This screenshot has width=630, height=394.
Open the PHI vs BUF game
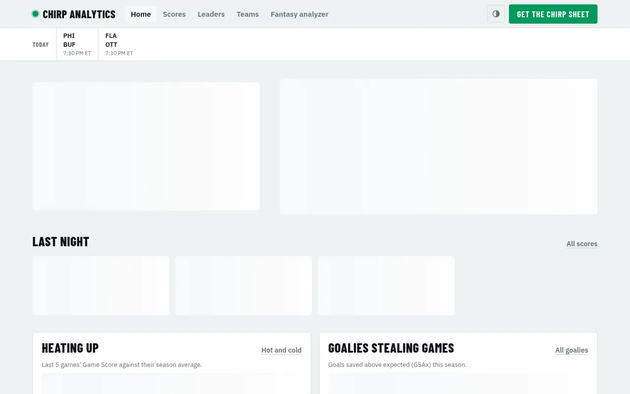coord(77,44)
